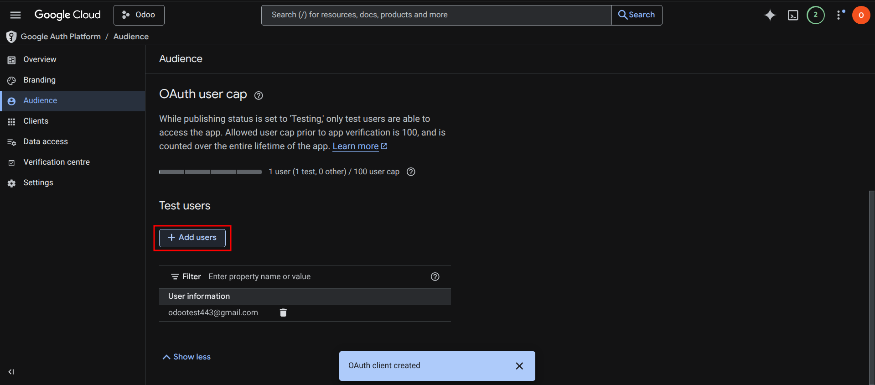This screenshot has height=385, width=875.
Task: Open the main navigation hamburger menu
Action: point(16,15)
